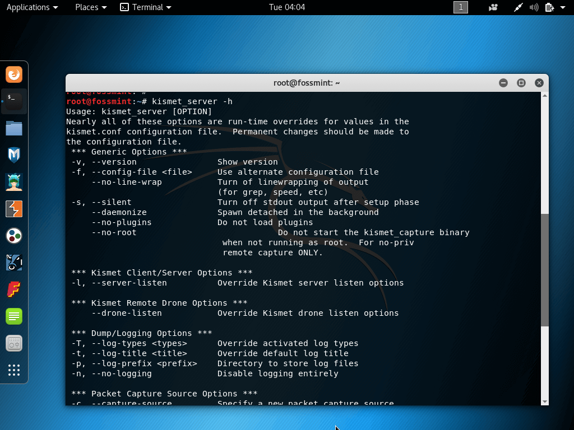574x430 pixels.
Task: Open the grey tweak tool dock icon
Action: 14,343
